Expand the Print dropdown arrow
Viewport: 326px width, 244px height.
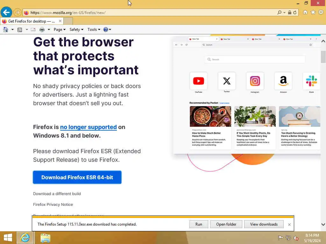49,30
